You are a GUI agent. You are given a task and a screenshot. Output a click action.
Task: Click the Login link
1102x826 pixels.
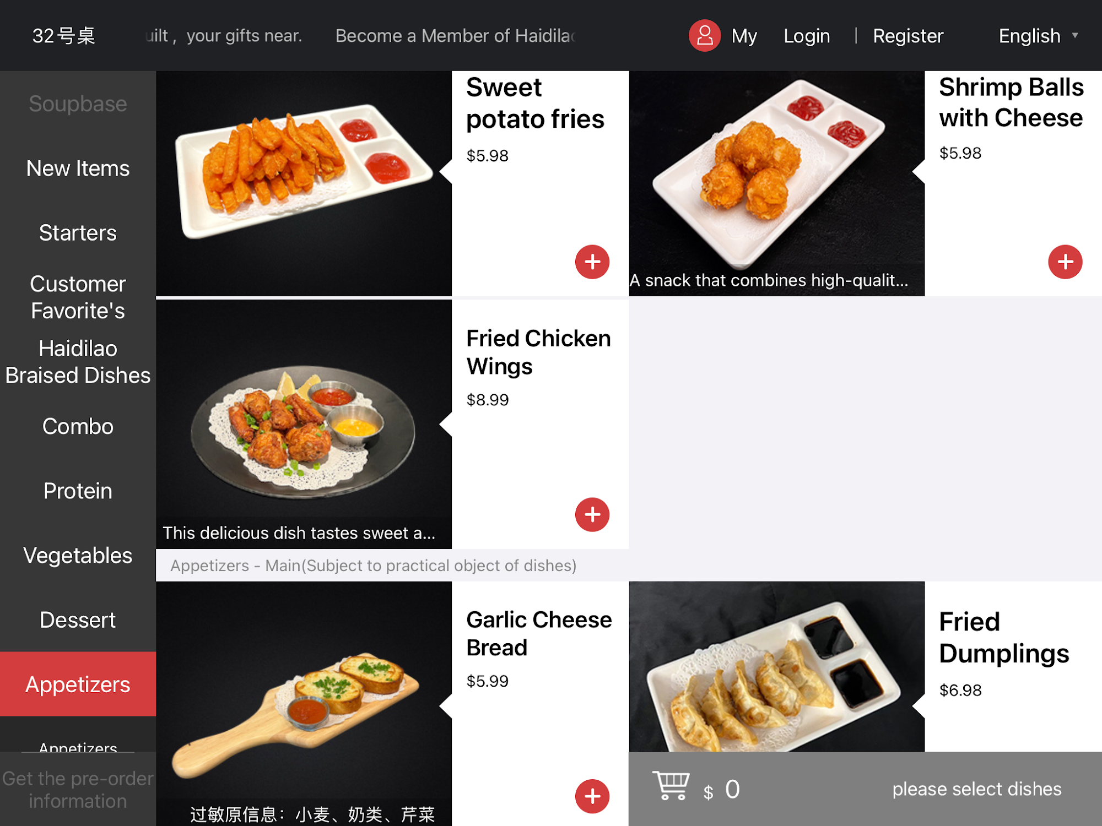tap(807, 36)
